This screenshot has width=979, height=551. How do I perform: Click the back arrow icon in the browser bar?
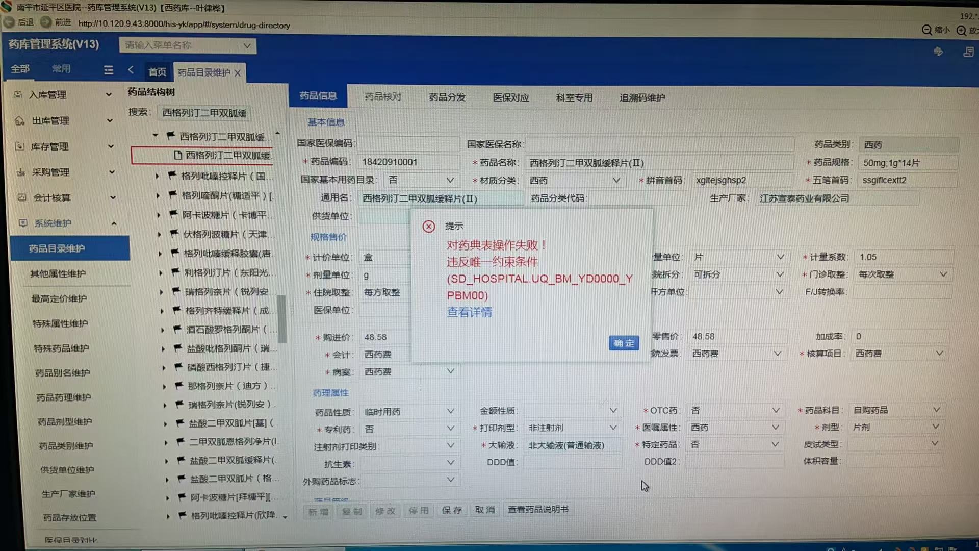click(9, 22)
